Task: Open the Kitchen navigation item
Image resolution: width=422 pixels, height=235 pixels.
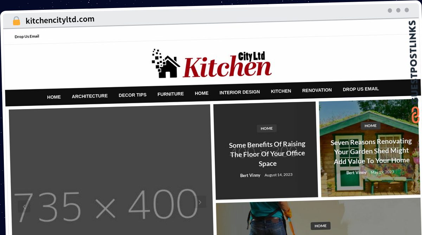Action: point(281,91)
